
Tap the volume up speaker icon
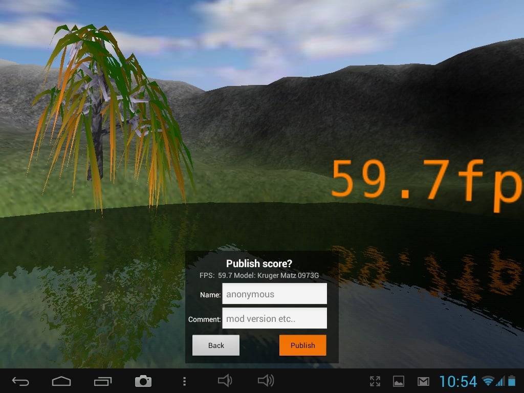[266, 381]
